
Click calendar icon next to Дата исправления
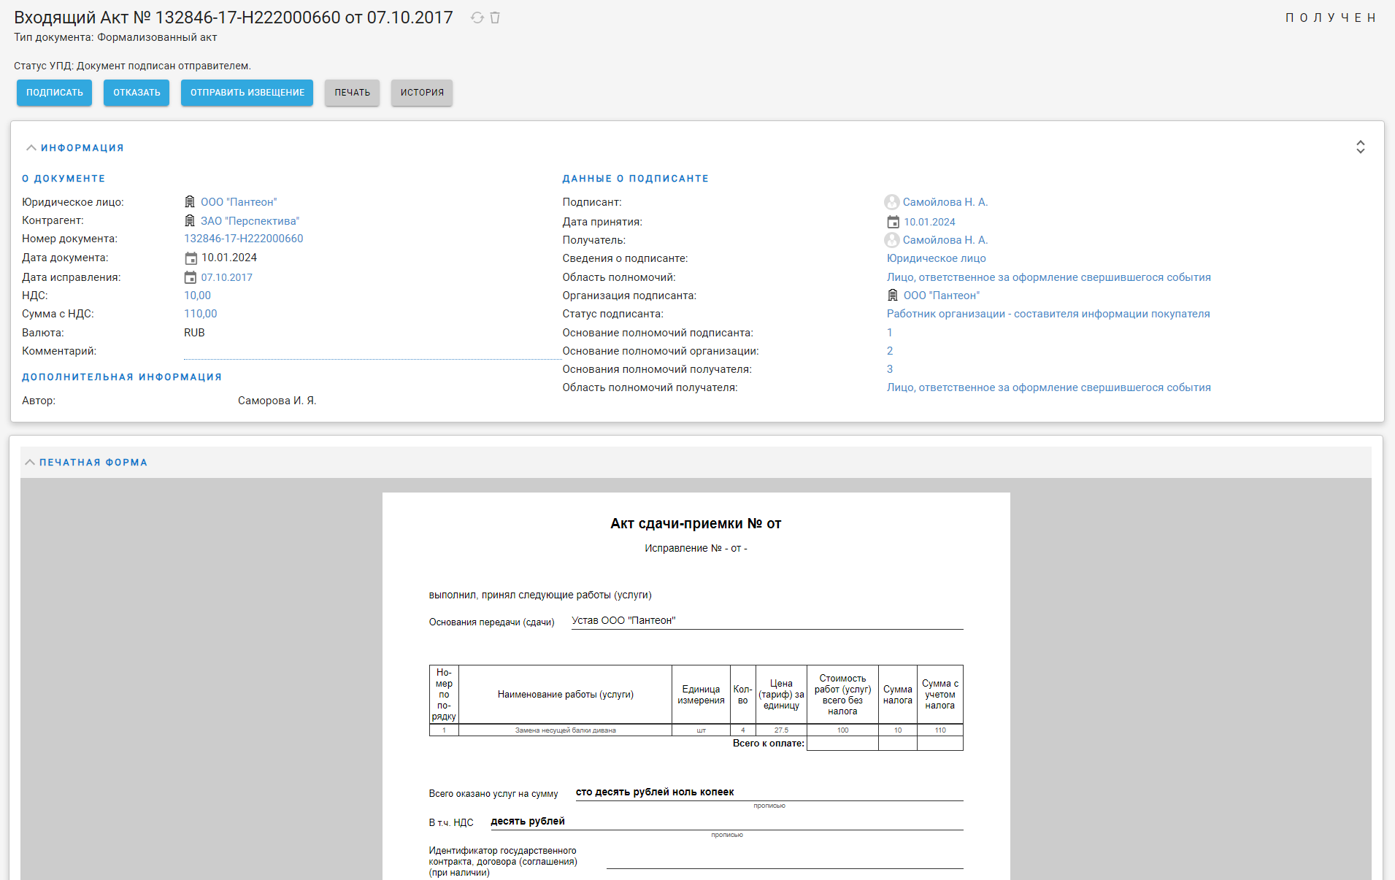tap(191, 277)
